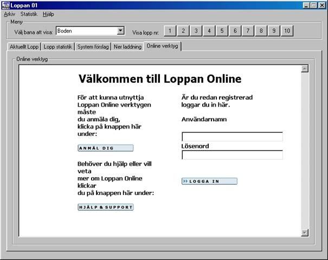The height and width of the screenshot is (260, 328).
Task: Close the Loppan 01 window
Action: pyautogui.click(x=321, y=5)
